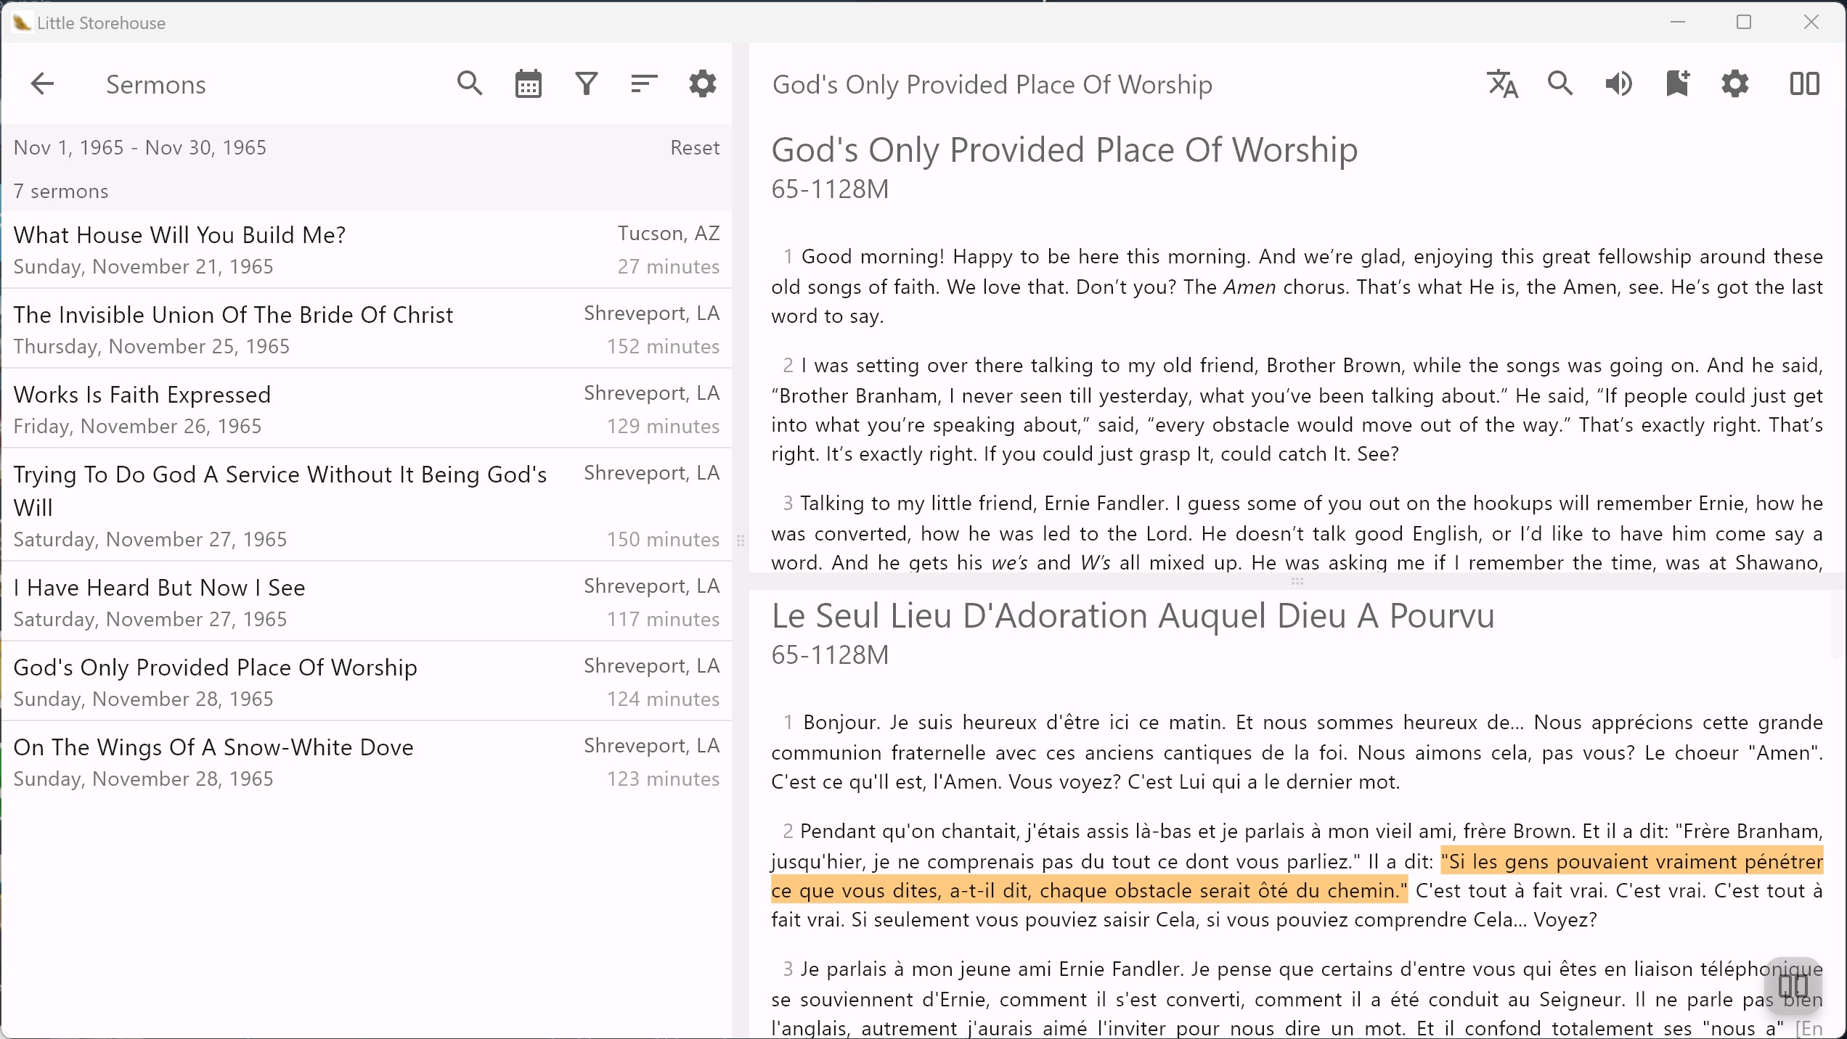Click the highlighted French passage in paragraph 2

pyautogui.click(x=1089, y=891)
